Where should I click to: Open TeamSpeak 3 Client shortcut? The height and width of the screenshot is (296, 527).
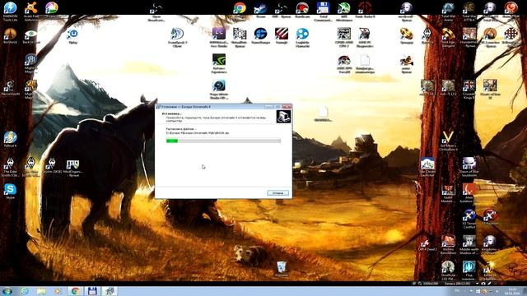click(177, 37)
